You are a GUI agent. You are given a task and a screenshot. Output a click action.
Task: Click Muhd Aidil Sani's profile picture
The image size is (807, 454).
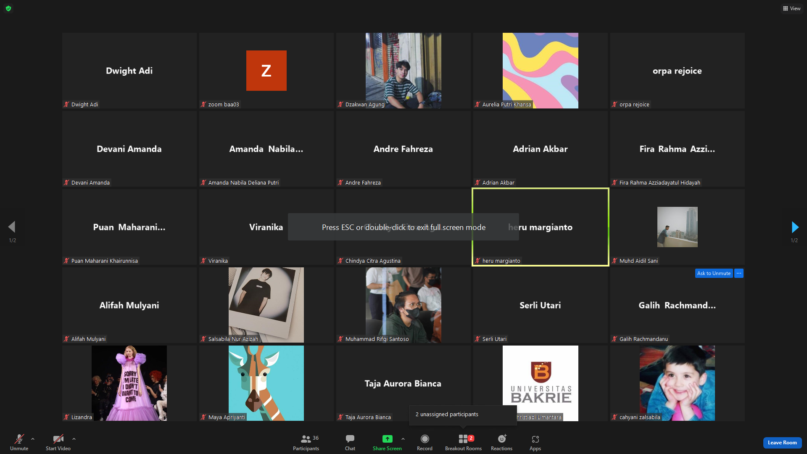point(678,227)
